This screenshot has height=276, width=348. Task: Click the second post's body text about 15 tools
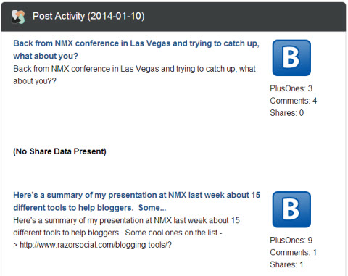coord(126,233)
